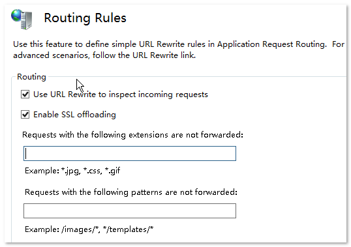
Task: Click the globe part of the header icon
Action: (16, 15)
